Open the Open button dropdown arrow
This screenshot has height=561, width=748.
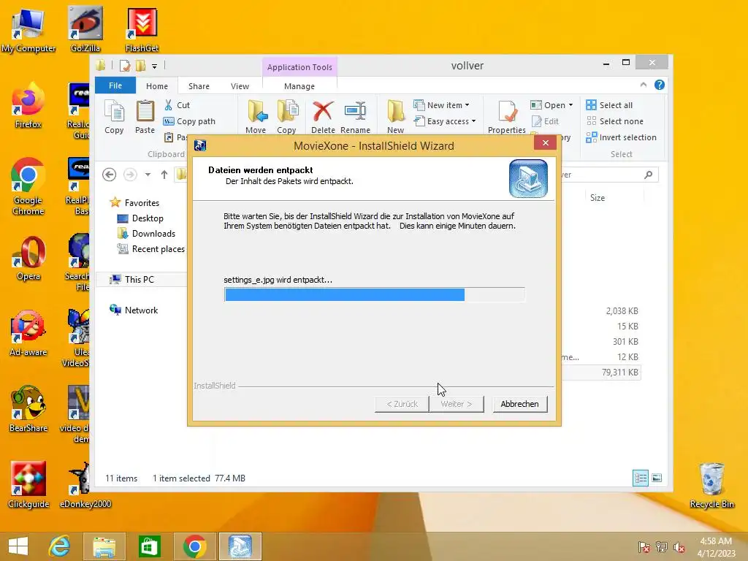[570, 105]
